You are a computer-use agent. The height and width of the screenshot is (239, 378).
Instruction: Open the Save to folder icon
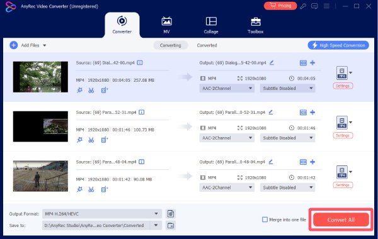171,226
